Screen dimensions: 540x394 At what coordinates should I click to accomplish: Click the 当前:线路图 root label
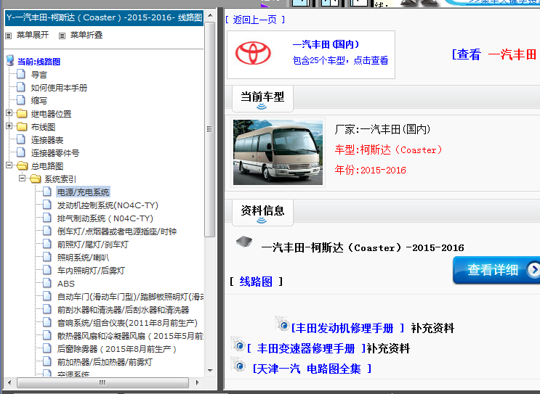(x=39, y=62)
